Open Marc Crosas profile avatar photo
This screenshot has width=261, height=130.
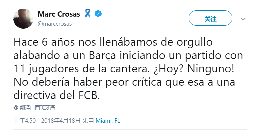23,19
